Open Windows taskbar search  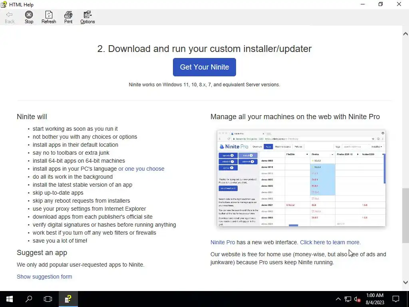point(29,299)
